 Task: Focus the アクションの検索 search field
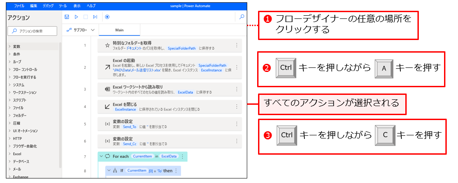point(32,31)
